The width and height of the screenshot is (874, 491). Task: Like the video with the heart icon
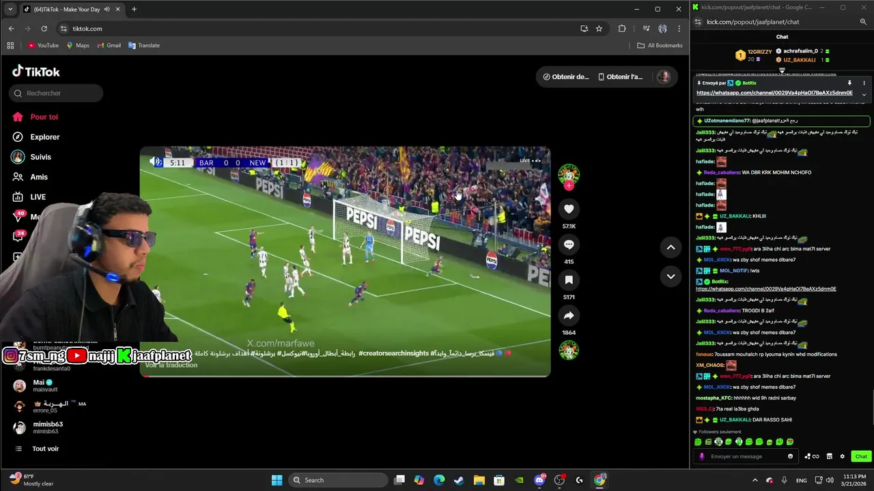(x=569, y=209)
